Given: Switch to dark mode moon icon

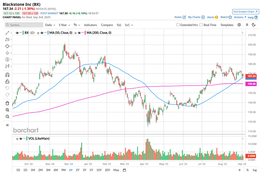Looking at the screenshot, I should tap(254, 25).
